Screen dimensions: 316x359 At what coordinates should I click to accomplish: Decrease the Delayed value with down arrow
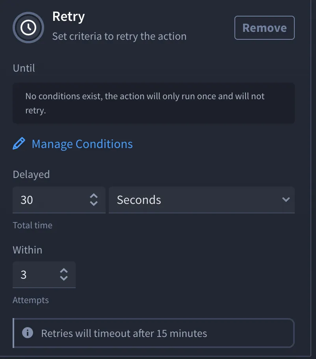[94, 203]
